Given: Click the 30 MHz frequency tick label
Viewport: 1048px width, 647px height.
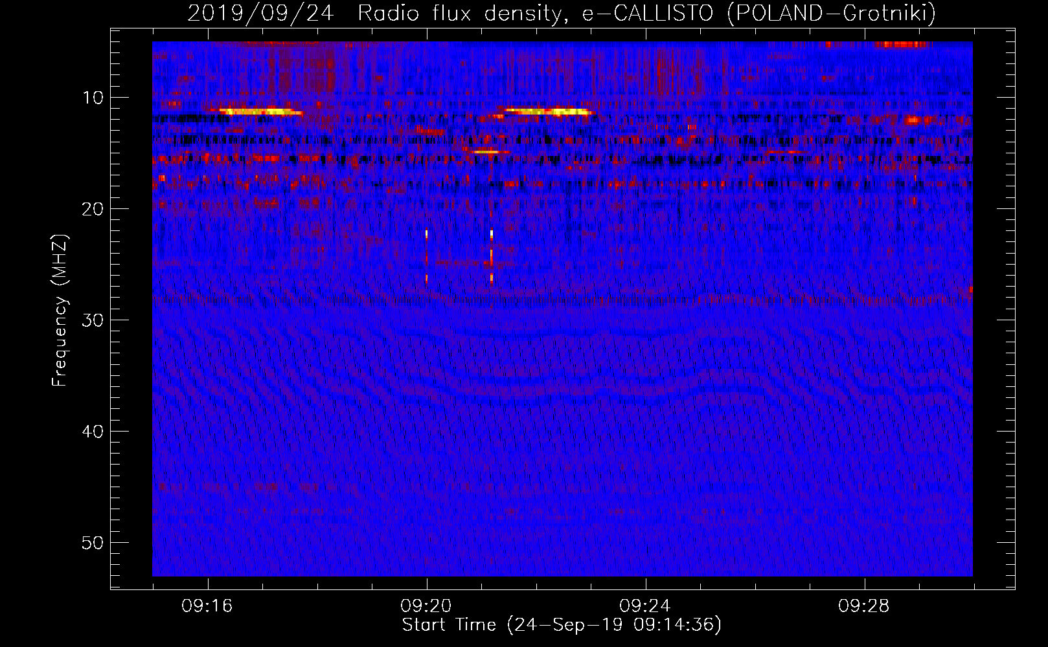Looking at the screenshot, I should (x=93, y=320).
